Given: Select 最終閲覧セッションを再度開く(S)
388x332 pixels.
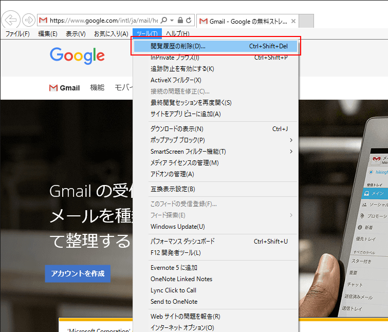Looking at the screenshot, I should click(215, 103).
